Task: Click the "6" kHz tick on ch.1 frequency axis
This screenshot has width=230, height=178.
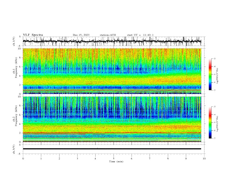Action: click(20, 67)
